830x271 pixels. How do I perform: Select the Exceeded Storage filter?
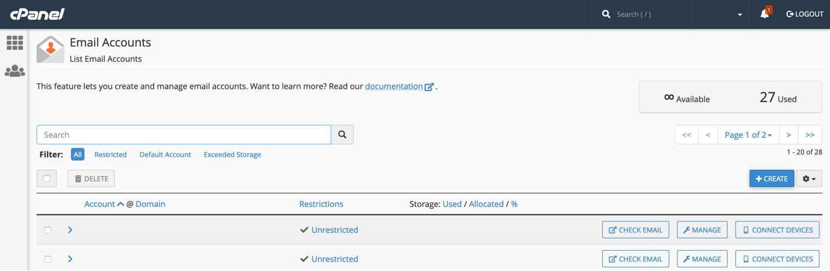click(232, 155)
